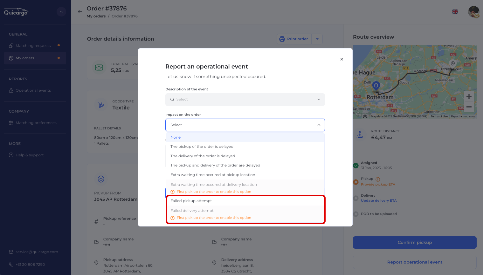
Task: Collapse the sidebar with the double-chevron icon
Action: pos(61,12)
